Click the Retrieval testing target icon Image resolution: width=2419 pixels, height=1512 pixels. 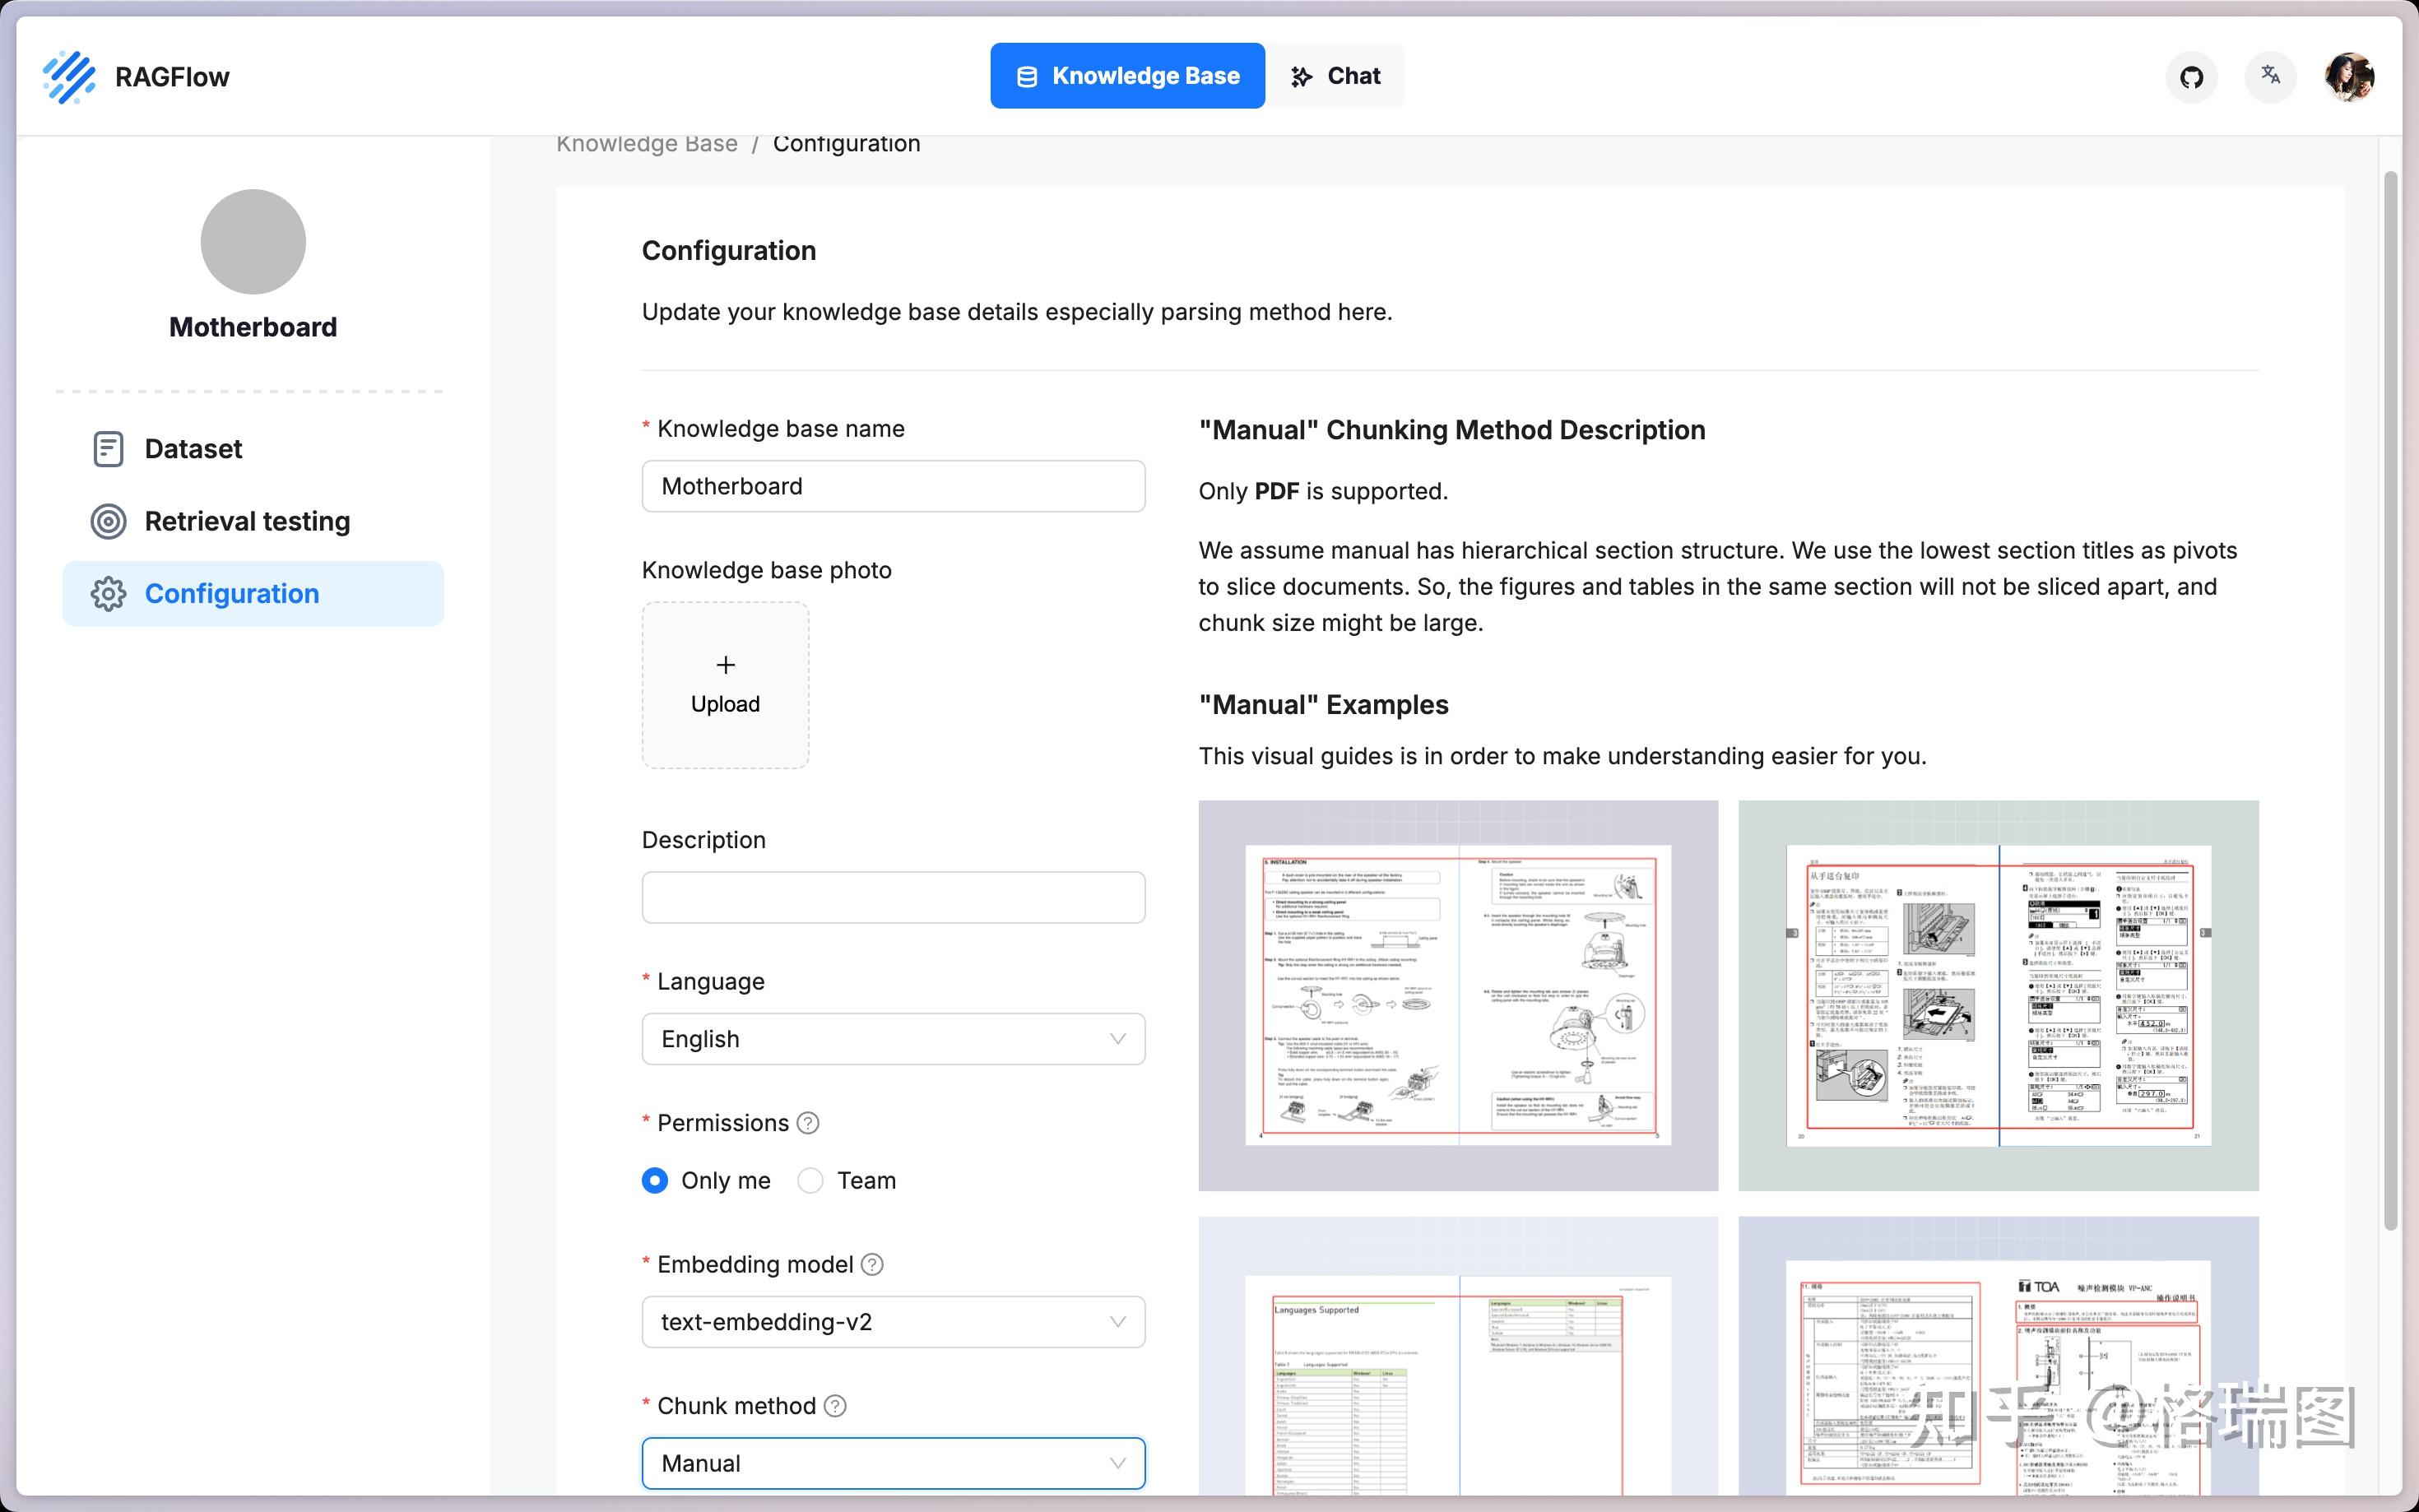108,521
